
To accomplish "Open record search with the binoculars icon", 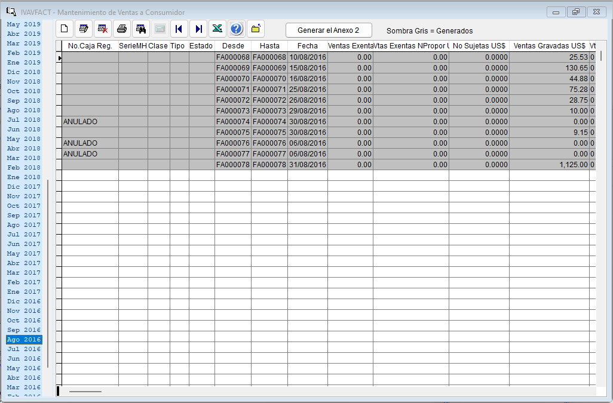I will [x=141, y=29].
